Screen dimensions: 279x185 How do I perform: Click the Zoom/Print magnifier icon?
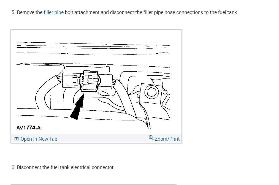point(151,138)
